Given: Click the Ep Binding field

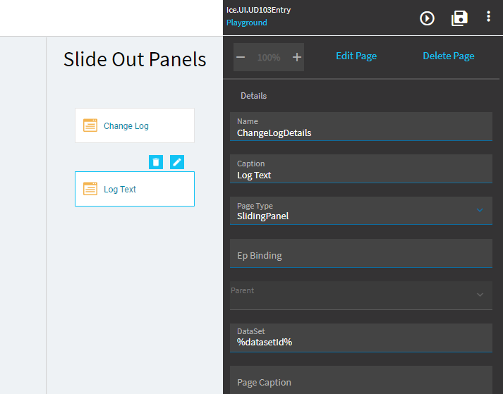Looking at the screenshot, I should point(361,253).
